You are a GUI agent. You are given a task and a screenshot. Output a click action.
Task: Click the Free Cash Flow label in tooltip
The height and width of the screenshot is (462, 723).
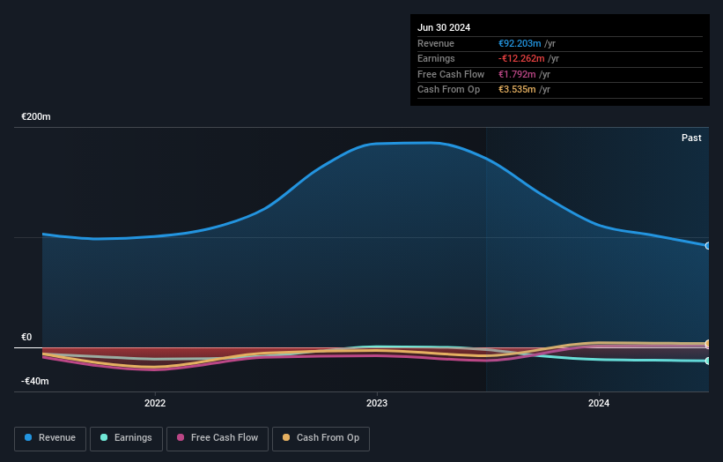pyautogui.click(x=451, y=74)
